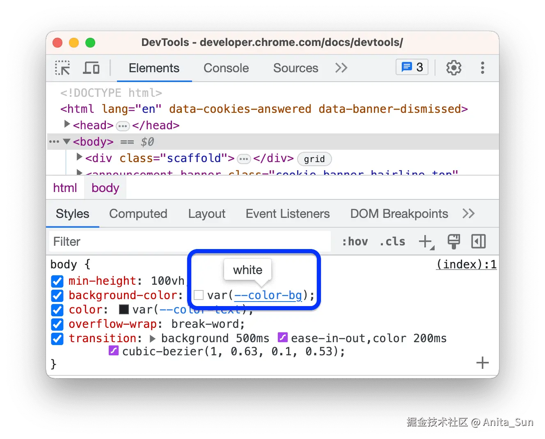Add a declaration with bottom-right plus

(482, 363)
